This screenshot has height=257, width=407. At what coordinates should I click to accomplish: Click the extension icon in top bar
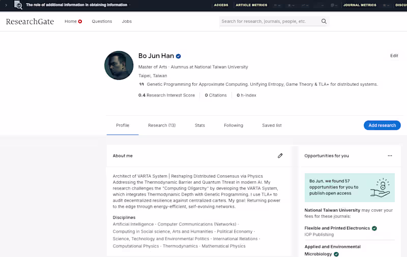pyautogui.click(x=18, y=5)
